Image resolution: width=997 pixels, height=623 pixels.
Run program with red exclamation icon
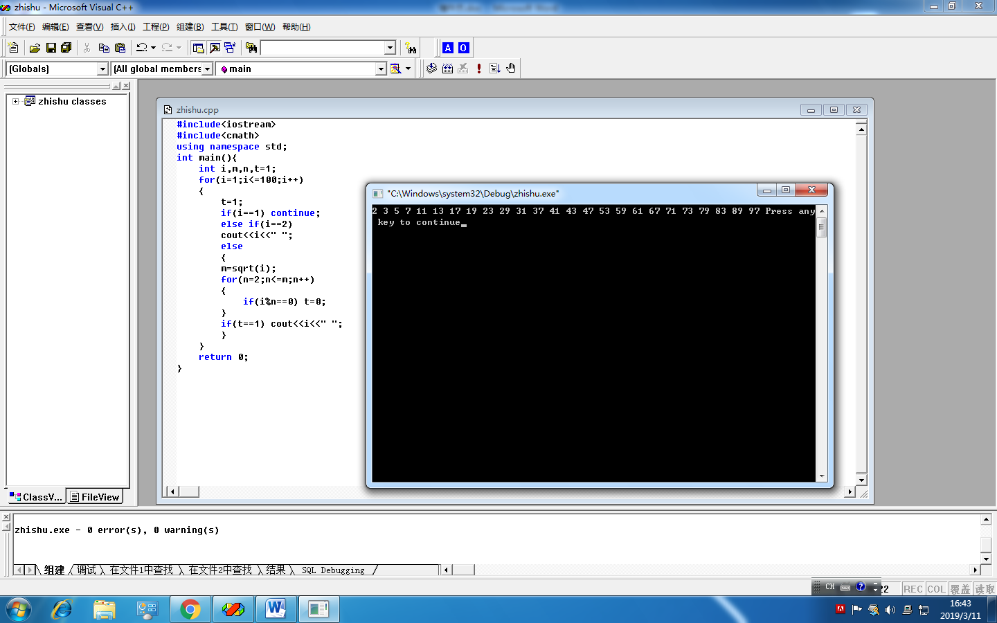[479, 69]
